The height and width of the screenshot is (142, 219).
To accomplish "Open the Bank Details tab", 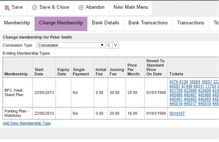I will (x=105, y=23).
